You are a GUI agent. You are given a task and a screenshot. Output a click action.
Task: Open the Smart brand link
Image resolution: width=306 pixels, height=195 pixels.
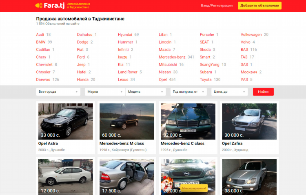coord(205,57)
